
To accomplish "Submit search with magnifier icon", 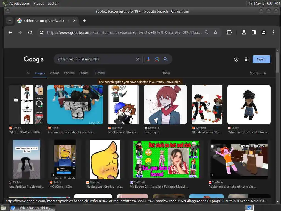I will pos(165,59).
